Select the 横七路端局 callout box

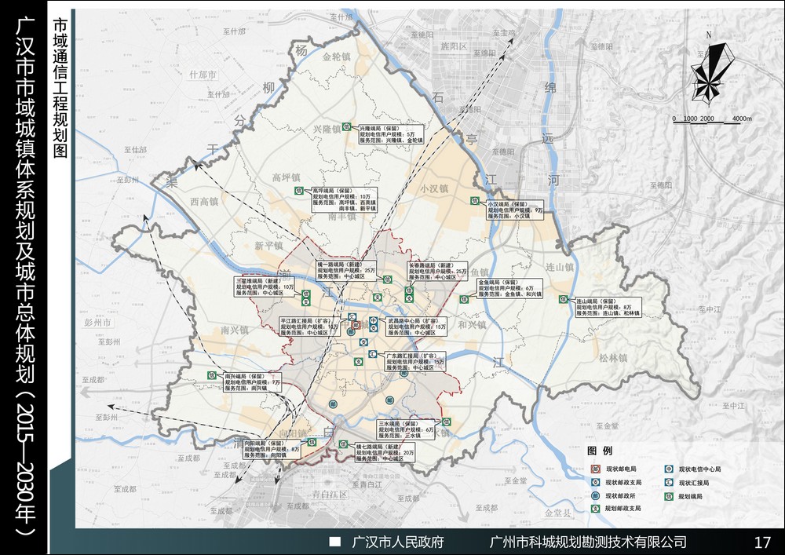pyautogui.click(x=385, y=453)
